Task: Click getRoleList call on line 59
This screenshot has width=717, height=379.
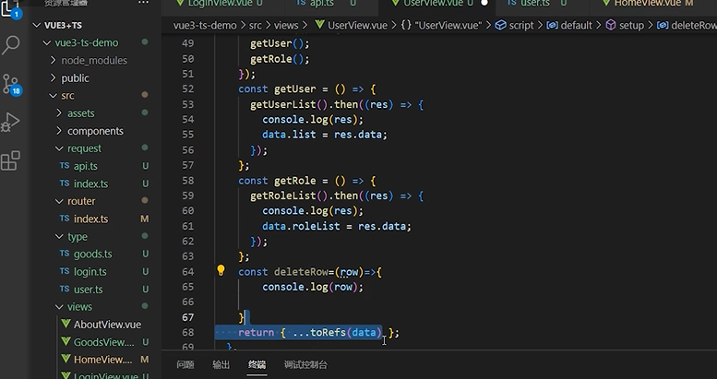Action: point(283,195)
